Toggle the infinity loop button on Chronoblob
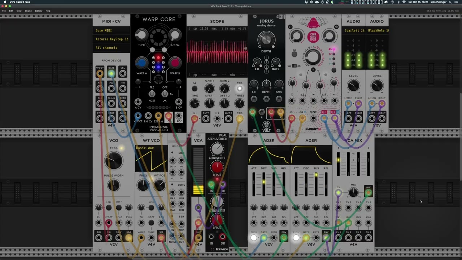The width and height of the screenshot is (462, 260). [x=295, y=54]
